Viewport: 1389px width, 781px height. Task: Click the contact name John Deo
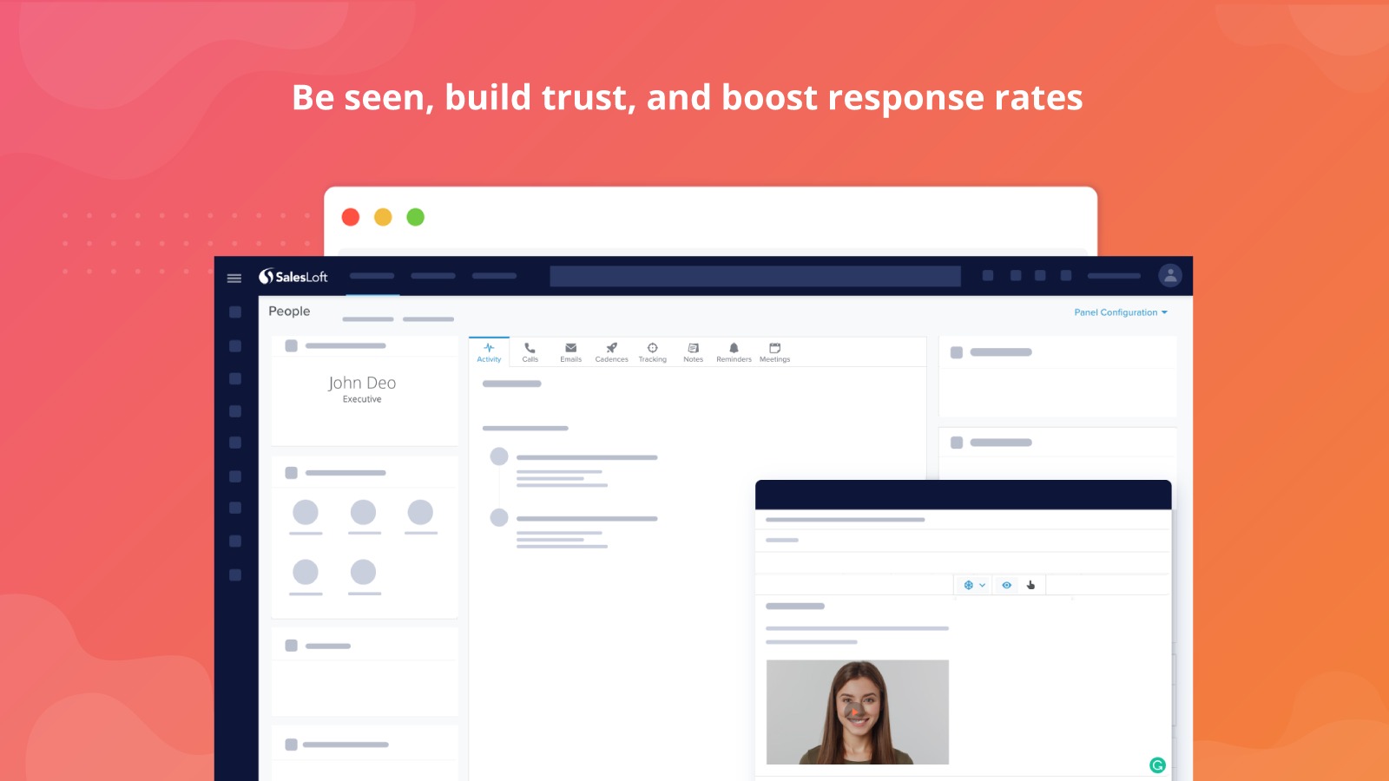[x=362, y=383]
